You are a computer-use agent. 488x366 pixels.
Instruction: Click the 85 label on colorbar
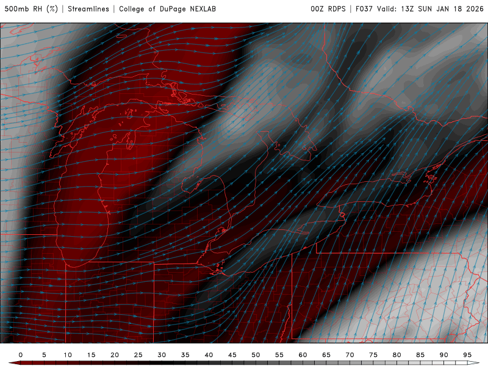tap(420, 355)
